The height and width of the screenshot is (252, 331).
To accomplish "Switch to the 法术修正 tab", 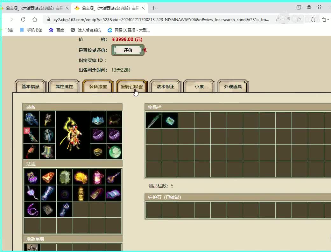I will (x=165, y=87).
